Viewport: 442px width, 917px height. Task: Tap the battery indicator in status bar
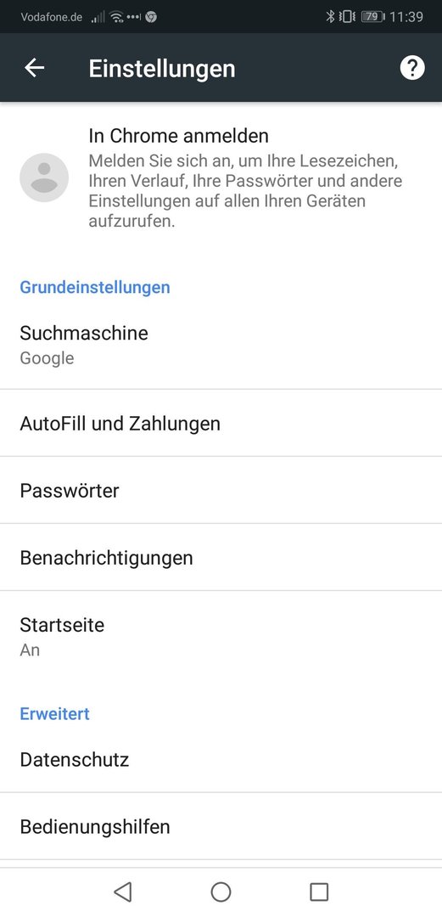pyautogui.click(x=373, y=17)
